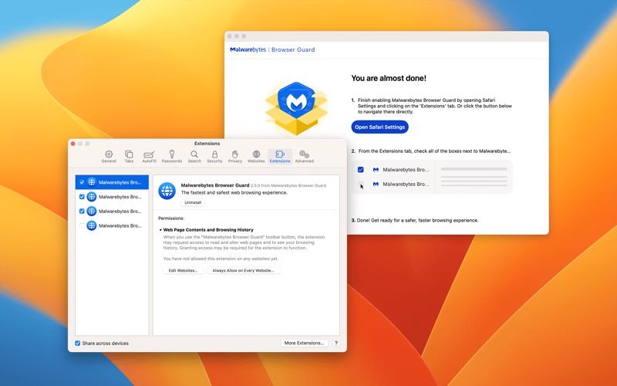Open More Extensions... button
The height and width of the screenshot is (386, 617).
(304, 343)
